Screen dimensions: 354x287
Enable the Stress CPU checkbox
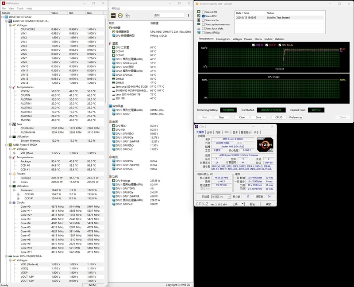[204, 12]
